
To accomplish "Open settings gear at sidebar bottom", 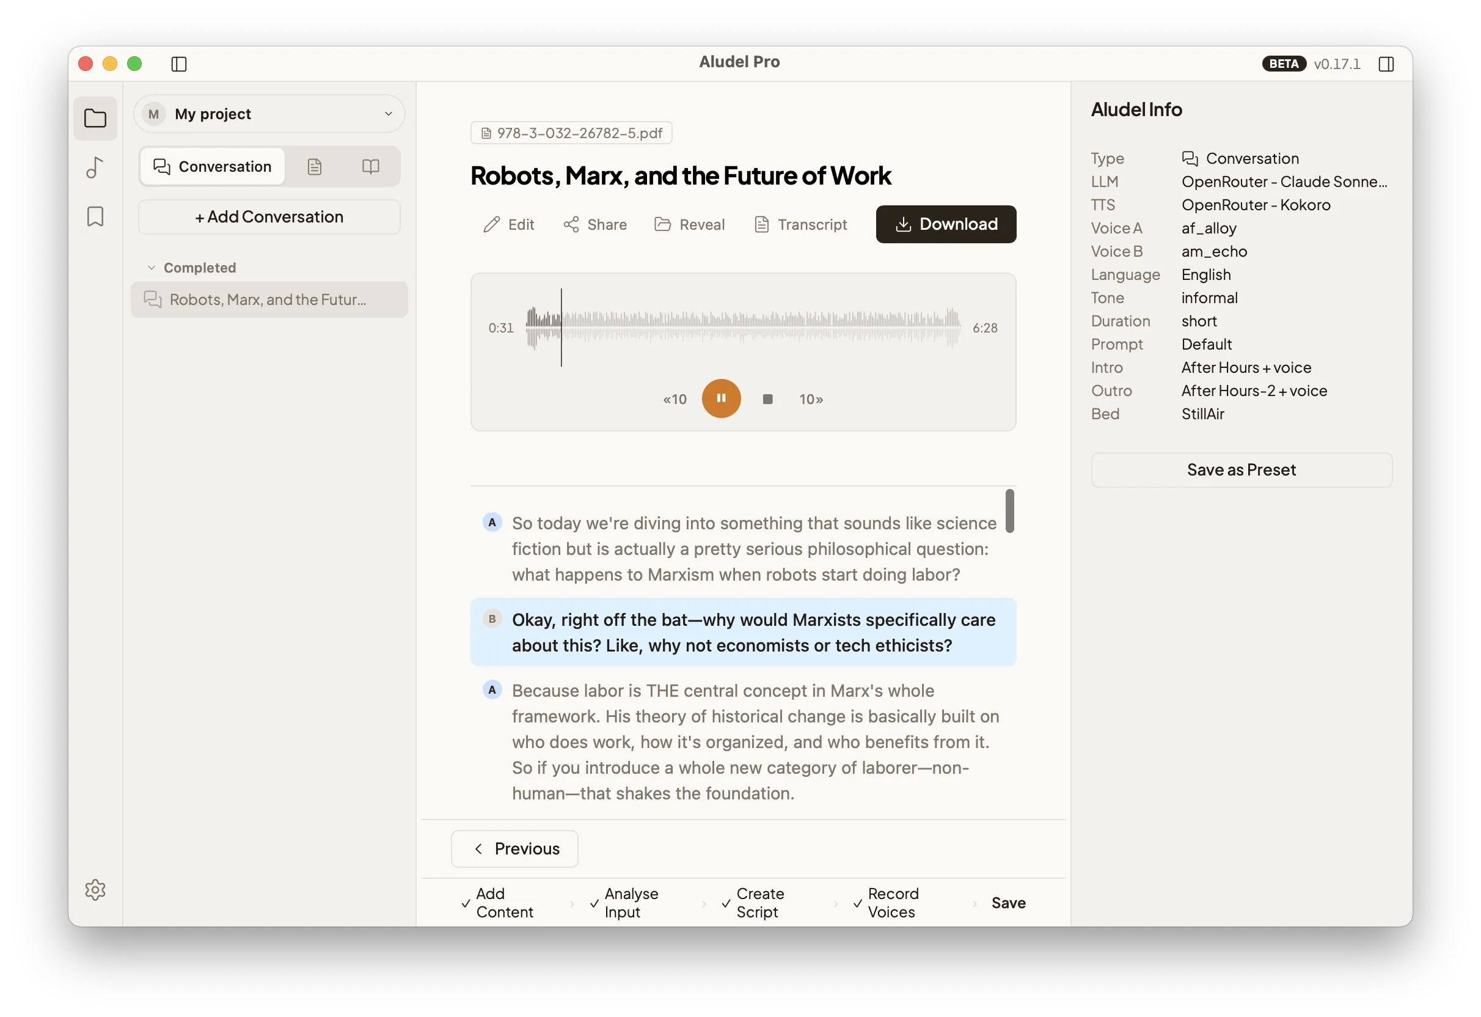I will click(x=95, y=889).
